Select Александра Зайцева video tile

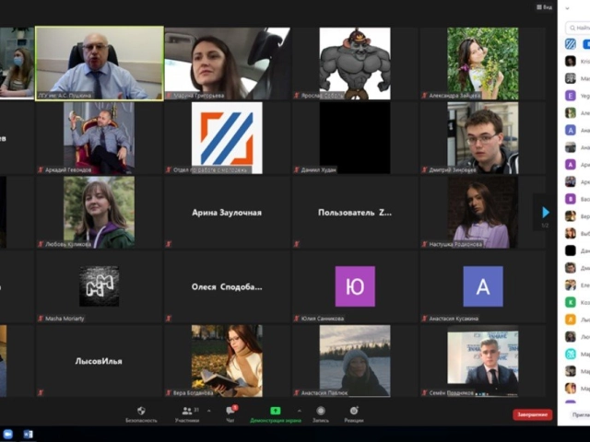point(483,64)
